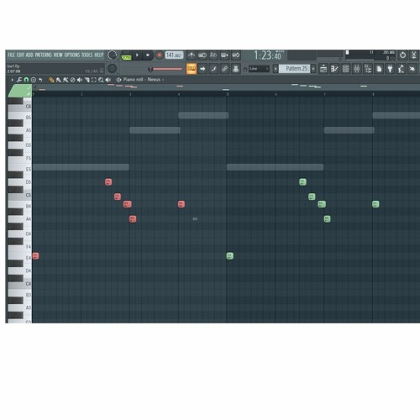Select the Zoom magnifier tool
The height and width of the screenshot is (420, 420).
coord(101,80)
